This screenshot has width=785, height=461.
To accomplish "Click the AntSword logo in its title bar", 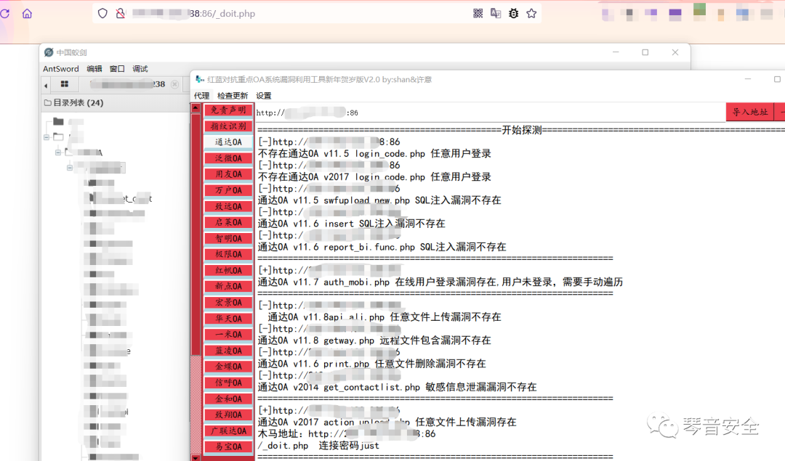I will pos(49,52).
